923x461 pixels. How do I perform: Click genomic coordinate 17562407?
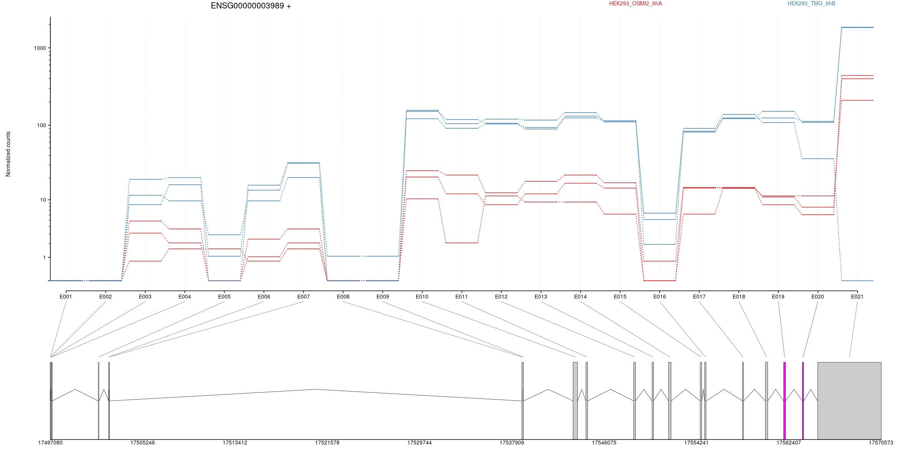point(789,443)
